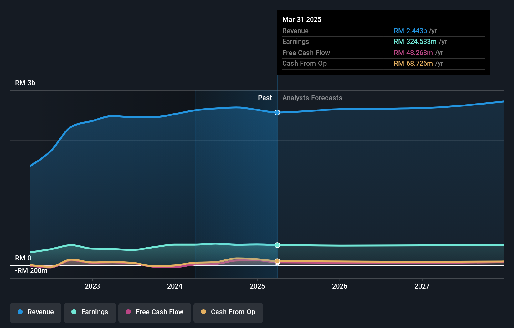
Task: Click the RM 0 y-axis label
Action: point(23,258)
